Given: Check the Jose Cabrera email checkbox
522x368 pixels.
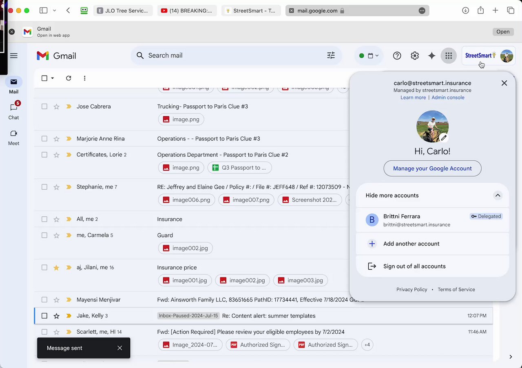Looking at the screenshot, I should (44, 106).
